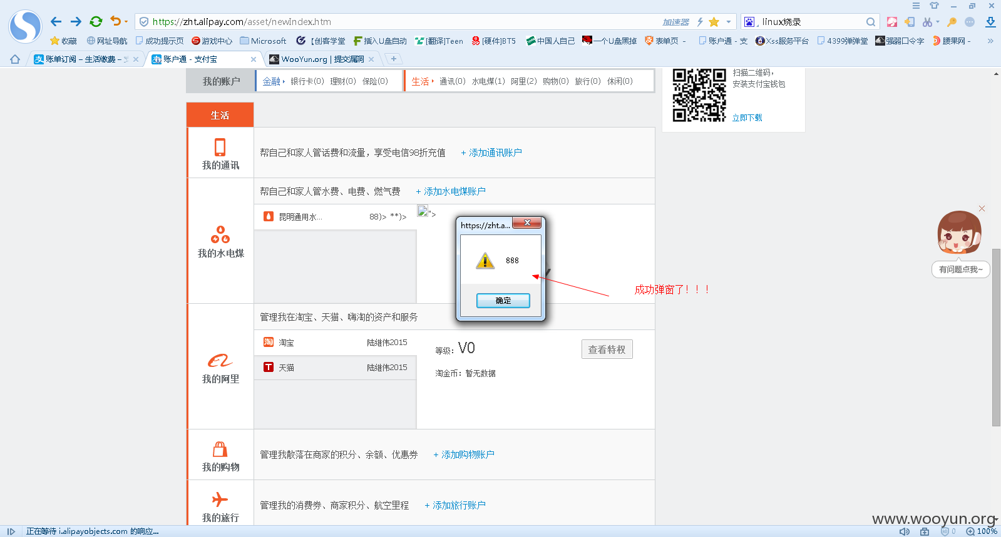Select the 昆明通用水 account row
The image size is (1001, 537).
335,217
